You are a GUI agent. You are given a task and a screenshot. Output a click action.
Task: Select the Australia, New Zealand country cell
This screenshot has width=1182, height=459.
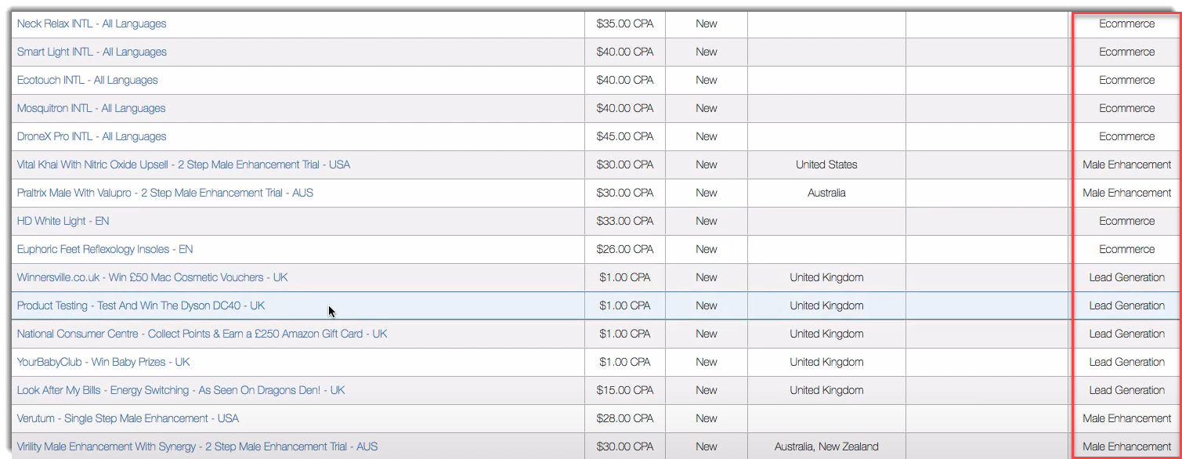click(826, 446)
